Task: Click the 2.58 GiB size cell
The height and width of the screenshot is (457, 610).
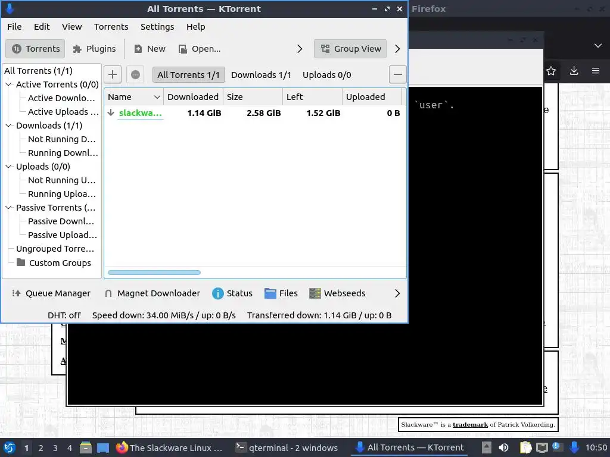Action: click(263, 113)
